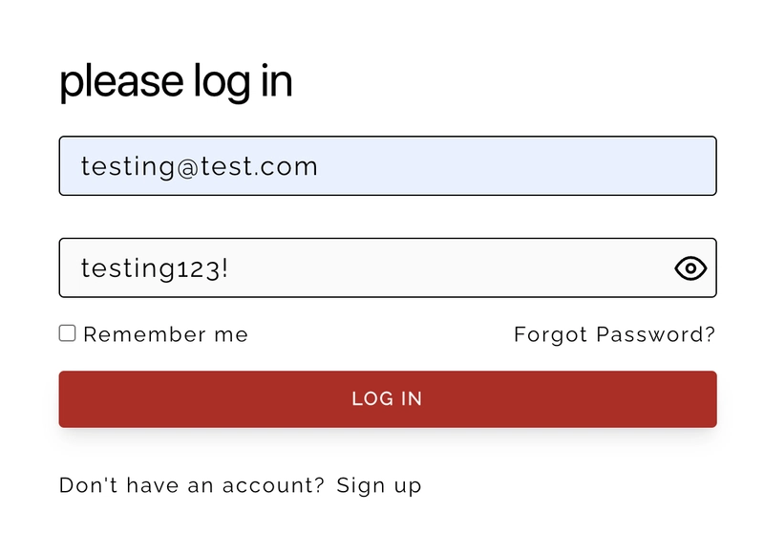Click empty area inside the password box
764x555 pixels.
pos(448,267)
